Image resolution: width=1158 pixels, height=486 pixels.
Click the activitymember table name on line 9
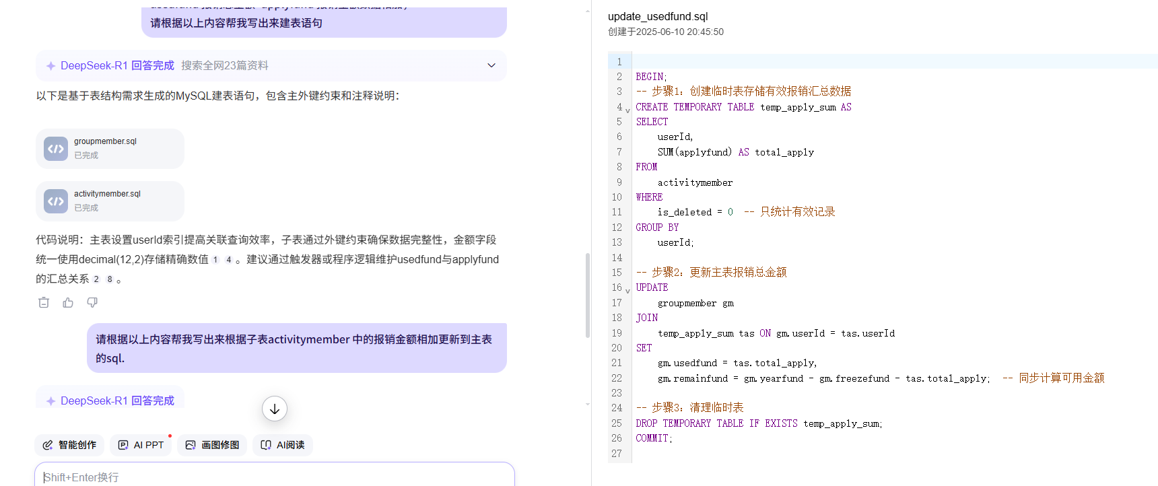695,182
